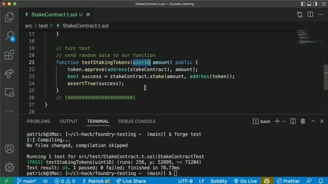Click the src breadcrumb
Viewport: 328px width, 184px height.
click(29, 26)
